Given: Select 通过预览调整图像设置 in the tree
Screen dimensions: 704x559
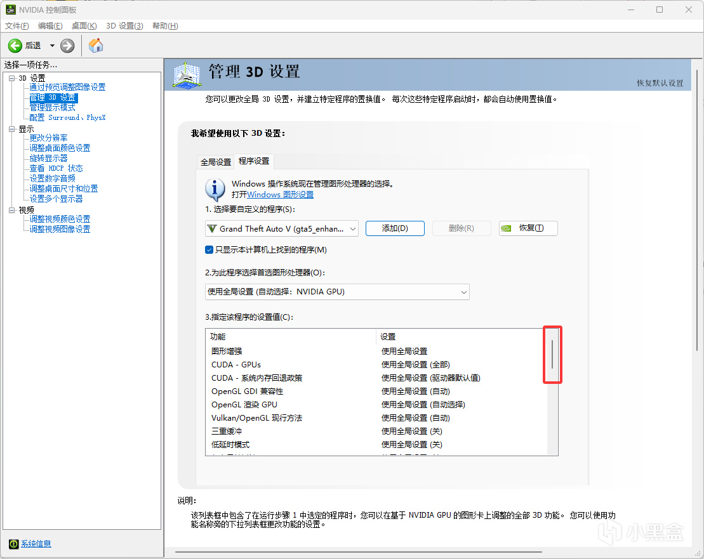Looking at the screenshot, I should [x=67, y=87].
